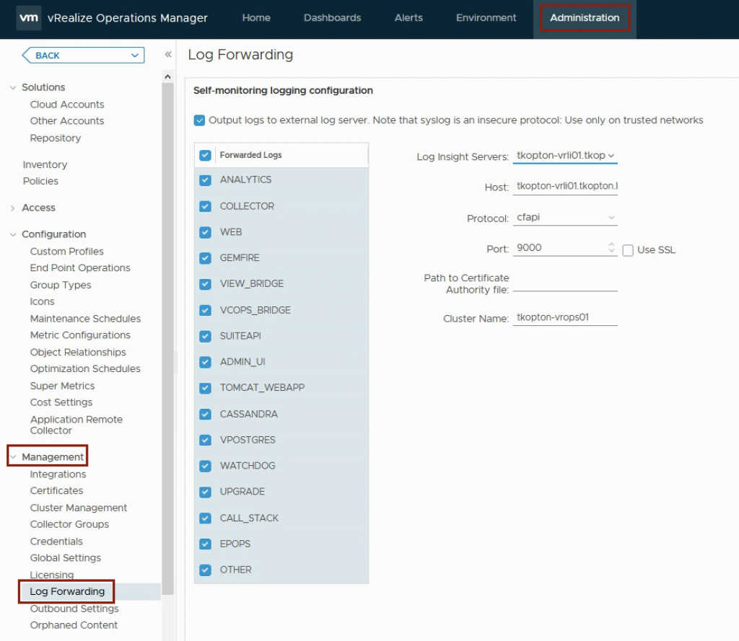Open Repository page
Viewport: 739px width, 641px height.
click(55, 138)
